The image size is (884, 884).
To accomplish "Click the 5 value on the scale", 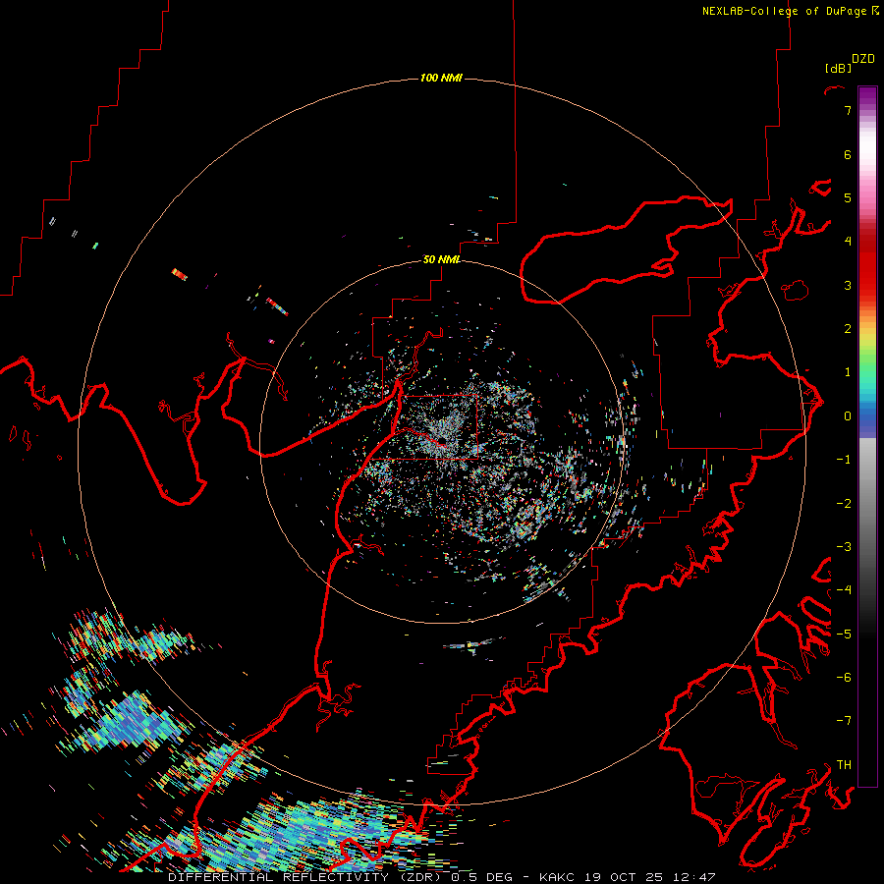I will coord(848,197).
